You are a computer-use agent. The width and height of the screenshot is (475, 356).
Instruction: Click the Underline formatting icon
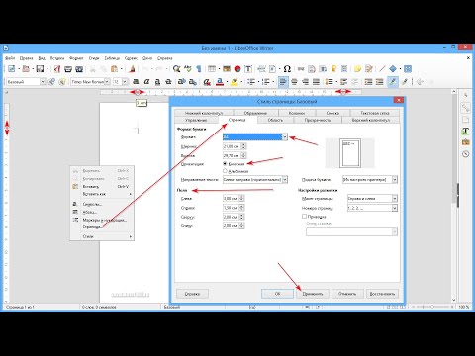point(157,82)
